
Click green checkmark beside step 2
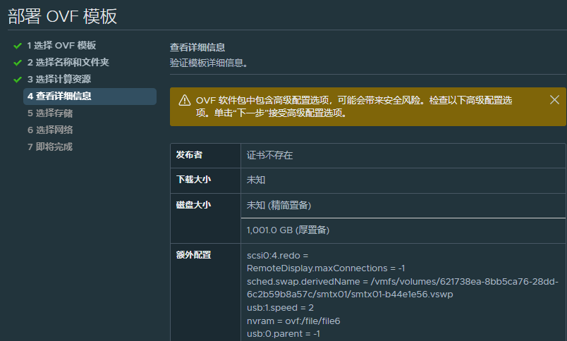click(18, 63)
